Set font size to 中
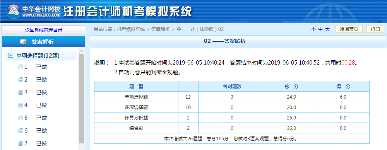 click(x=320, y=29)
